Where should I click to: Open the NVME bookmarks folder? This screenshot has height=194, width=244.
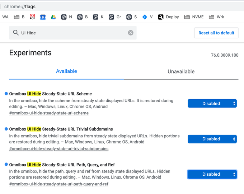coord(193,17)
